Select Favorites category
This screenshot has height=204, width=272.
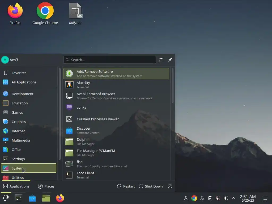tap(29, 73)
